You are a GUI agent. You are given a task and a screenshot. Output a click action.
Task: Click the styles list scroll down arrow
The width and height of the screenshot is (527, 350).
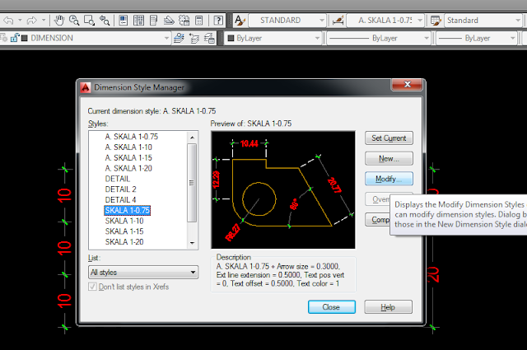(x=192, y=243)
